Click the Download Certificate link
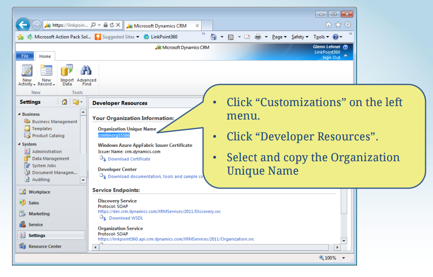Image resolution: width=433 pixels, height=277 pixels. pos(129,159)
